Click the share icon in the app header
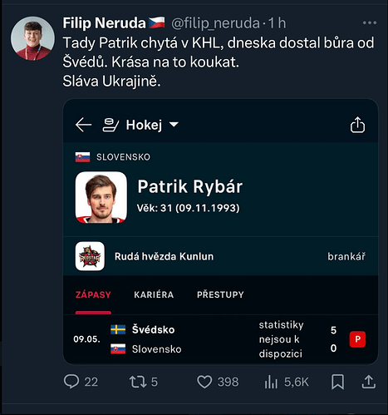This screenshot has width=388, height=415. (x=357, y=125)
